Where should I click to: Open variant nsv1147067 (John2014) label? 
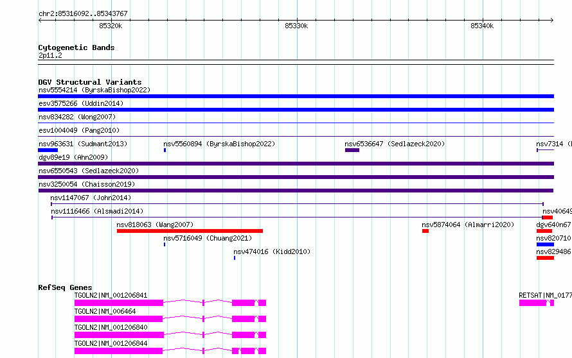(91, 198)
